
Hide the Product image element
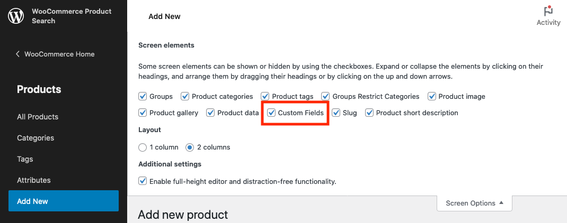(x=432, y=96)
